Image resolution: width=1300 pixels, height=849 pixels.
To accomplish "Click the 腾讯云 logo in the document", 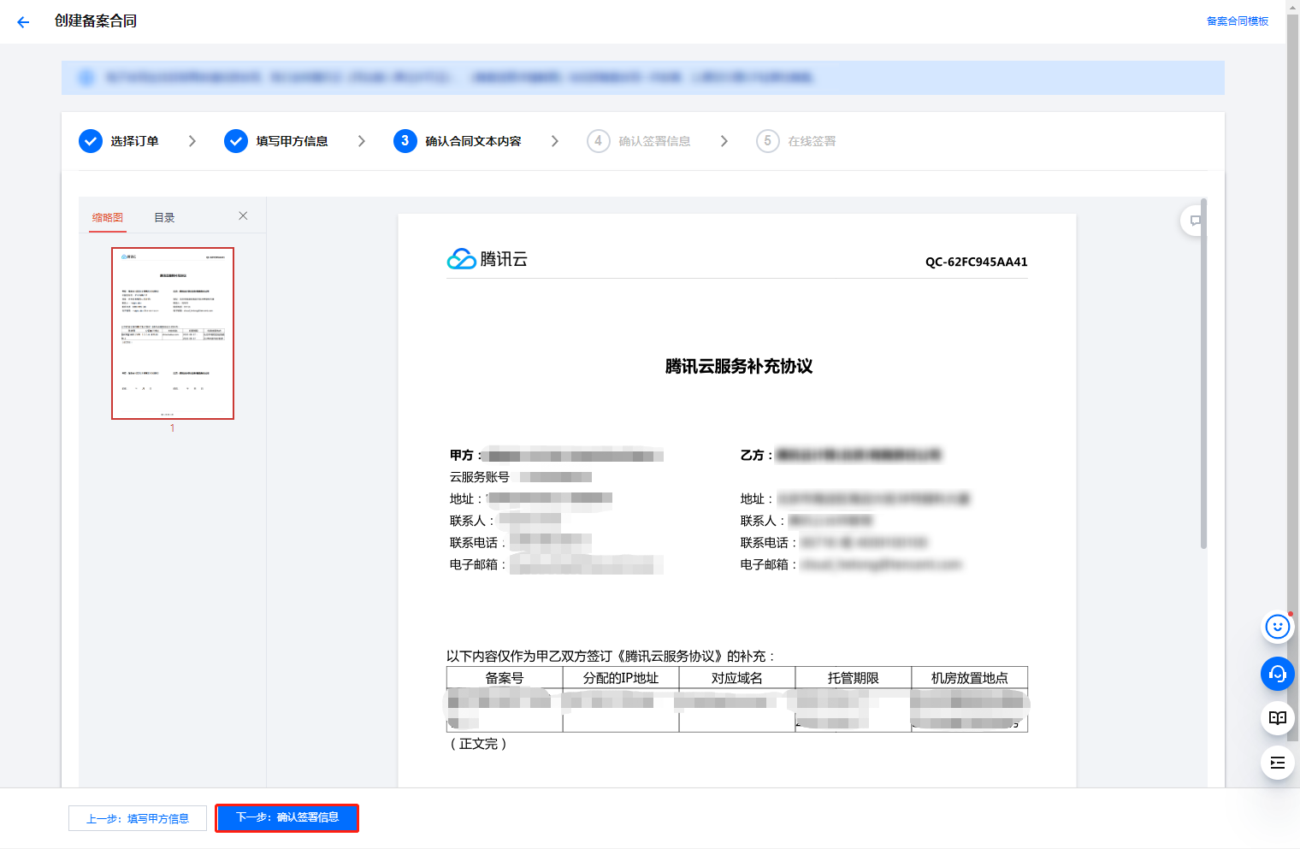I will 487,258.
